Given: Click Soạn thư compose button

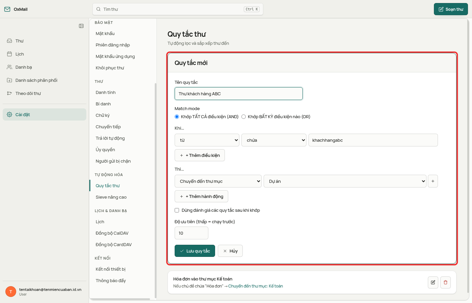Looking at the screenshot, I should click(451, 9).
